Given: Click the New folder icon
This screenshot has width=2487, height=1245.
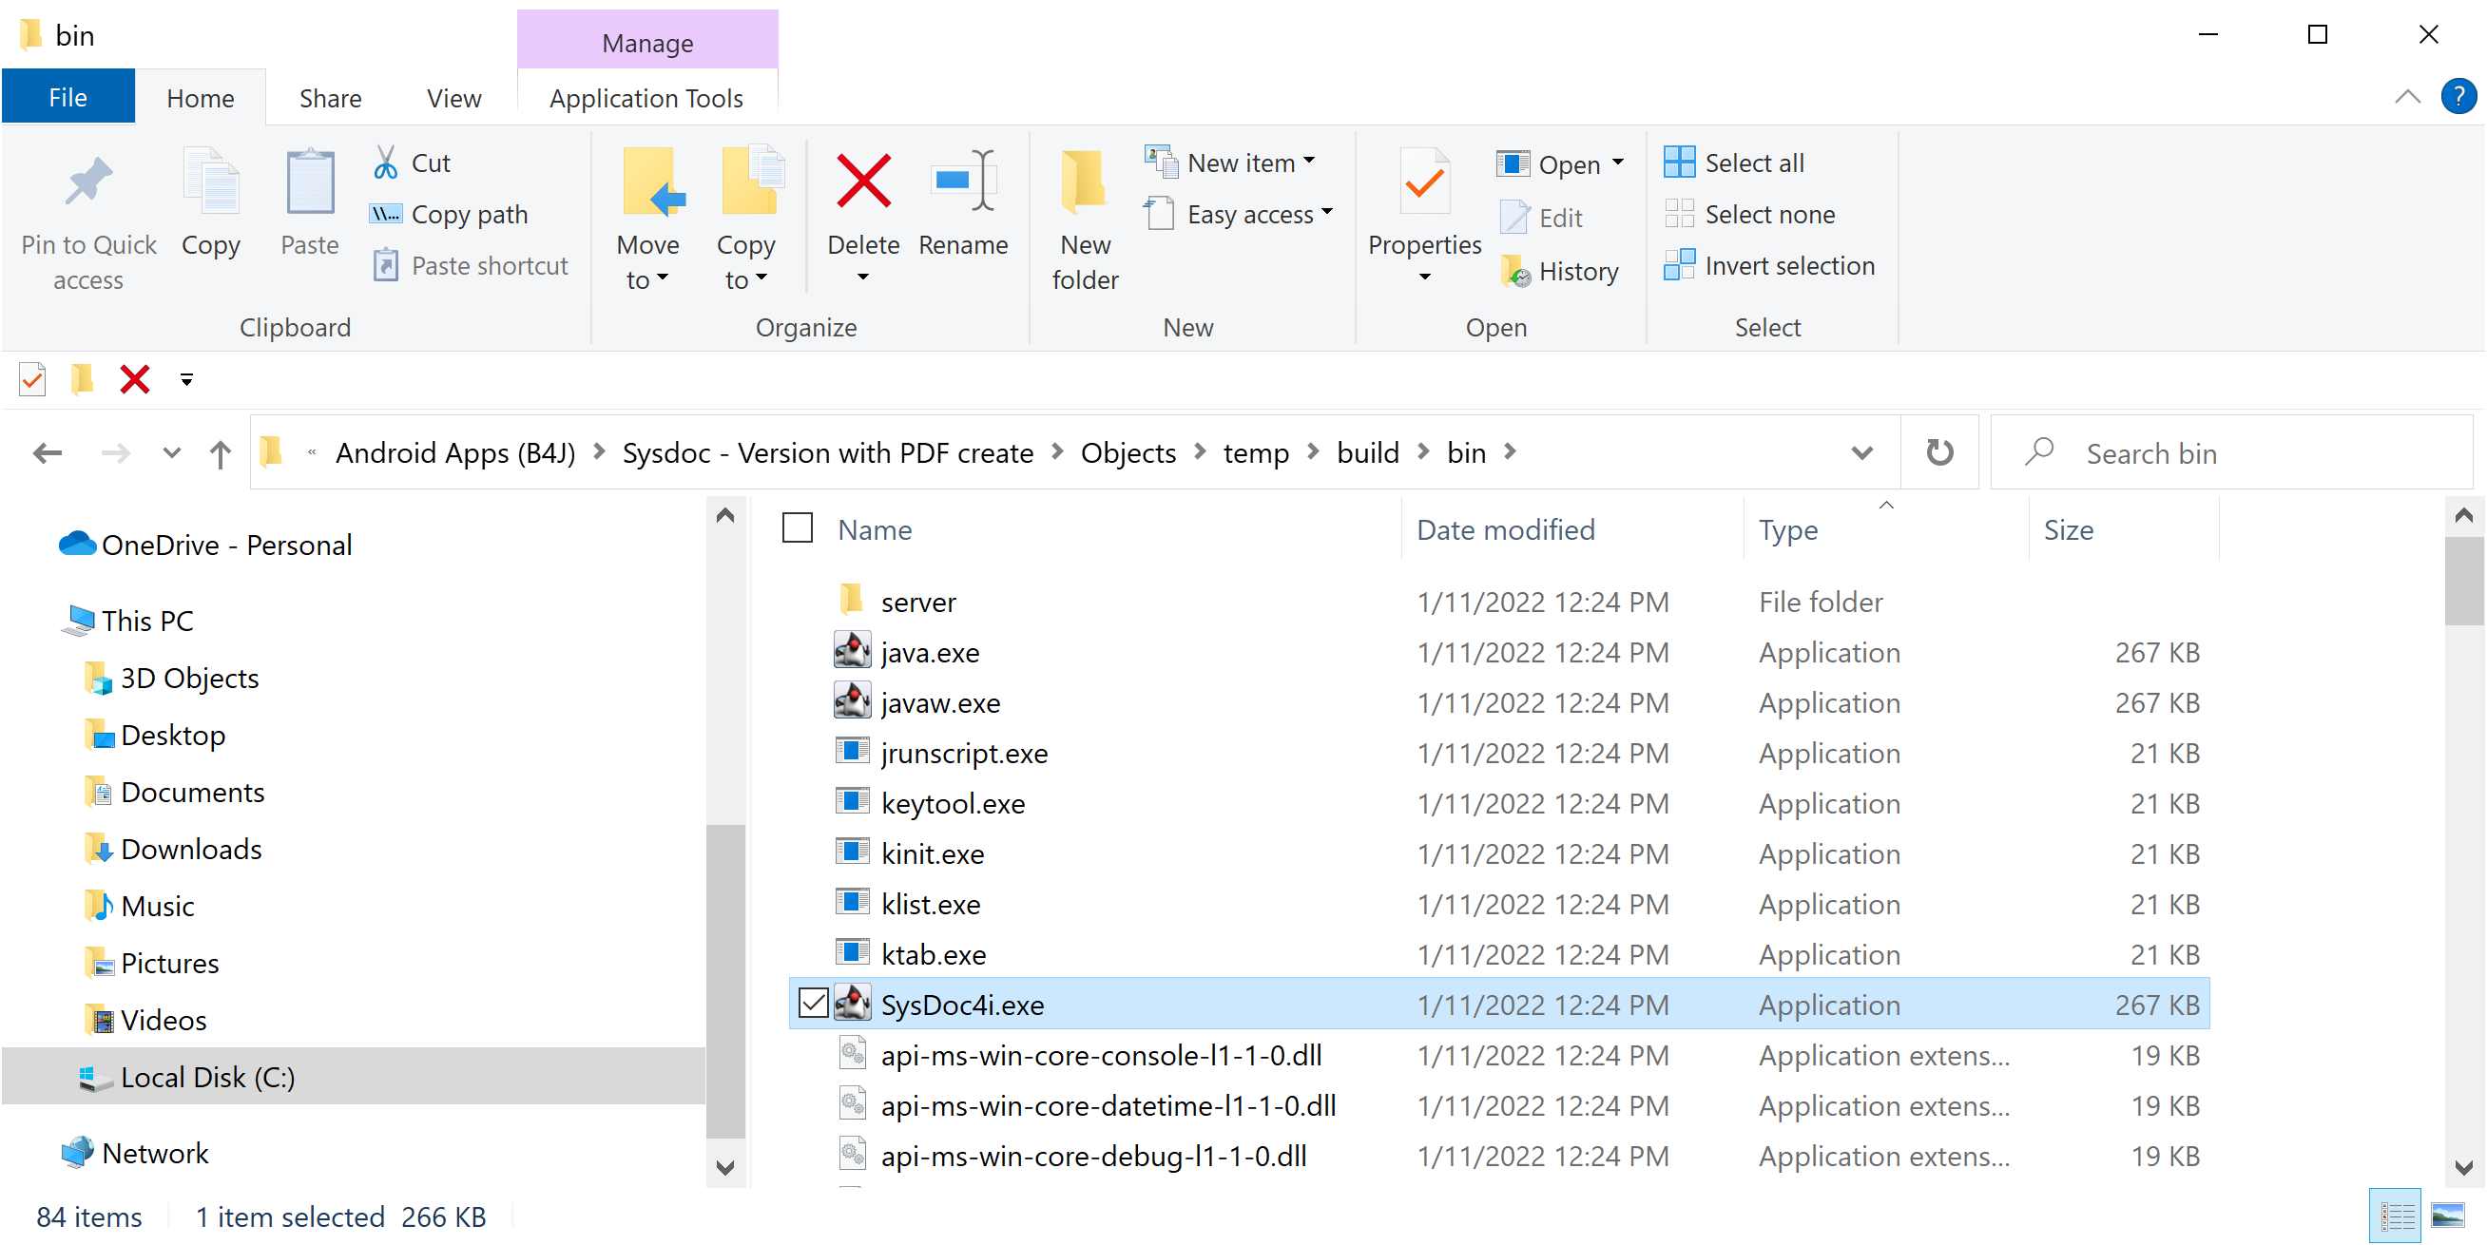Looking at the screenshot, I should 1083,182.
